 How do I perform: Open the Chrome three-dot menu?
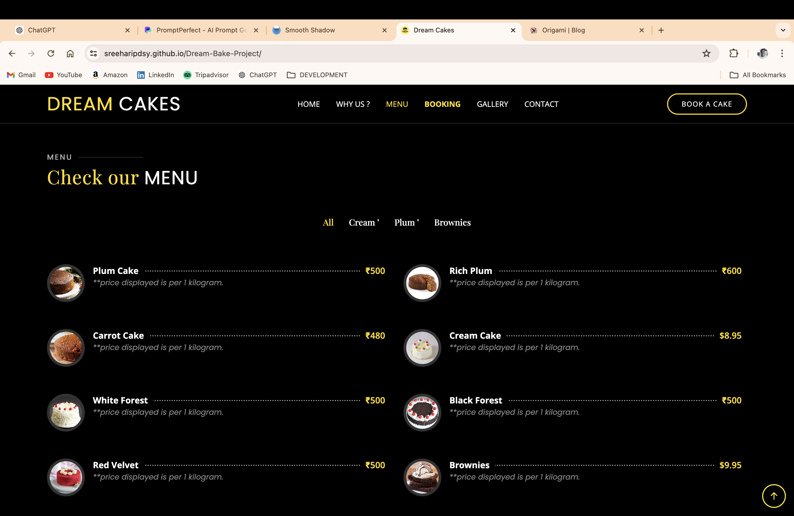[x=782, y=53]
